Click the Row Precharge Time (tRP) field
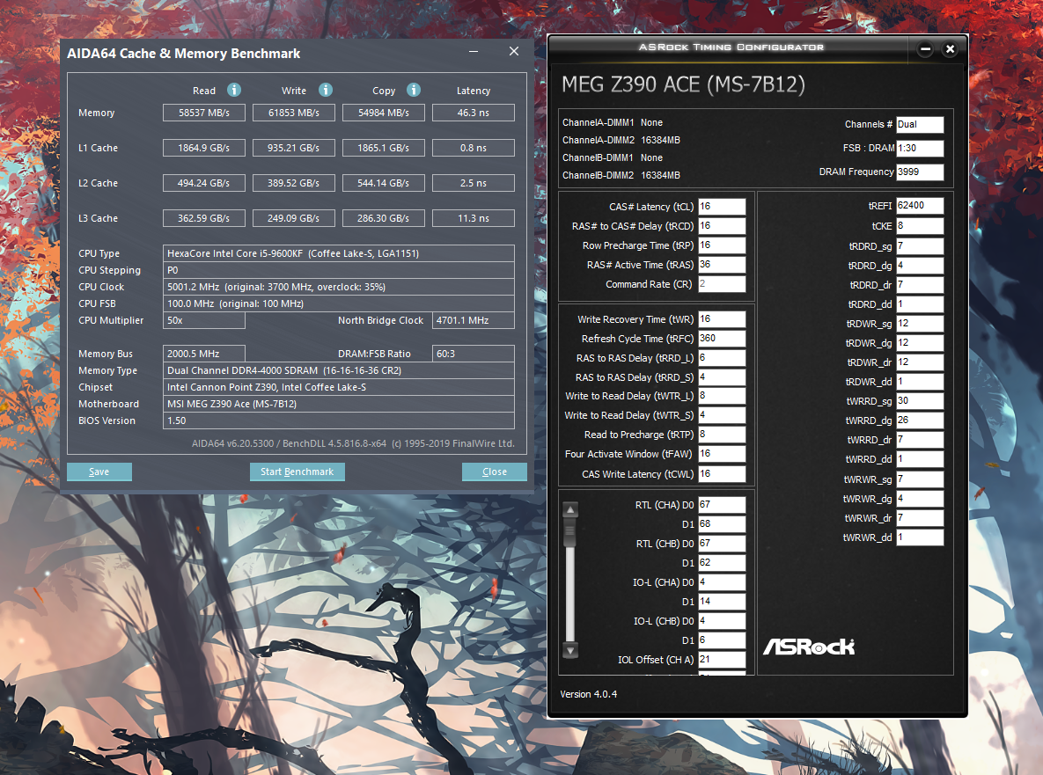 point(722,245)
